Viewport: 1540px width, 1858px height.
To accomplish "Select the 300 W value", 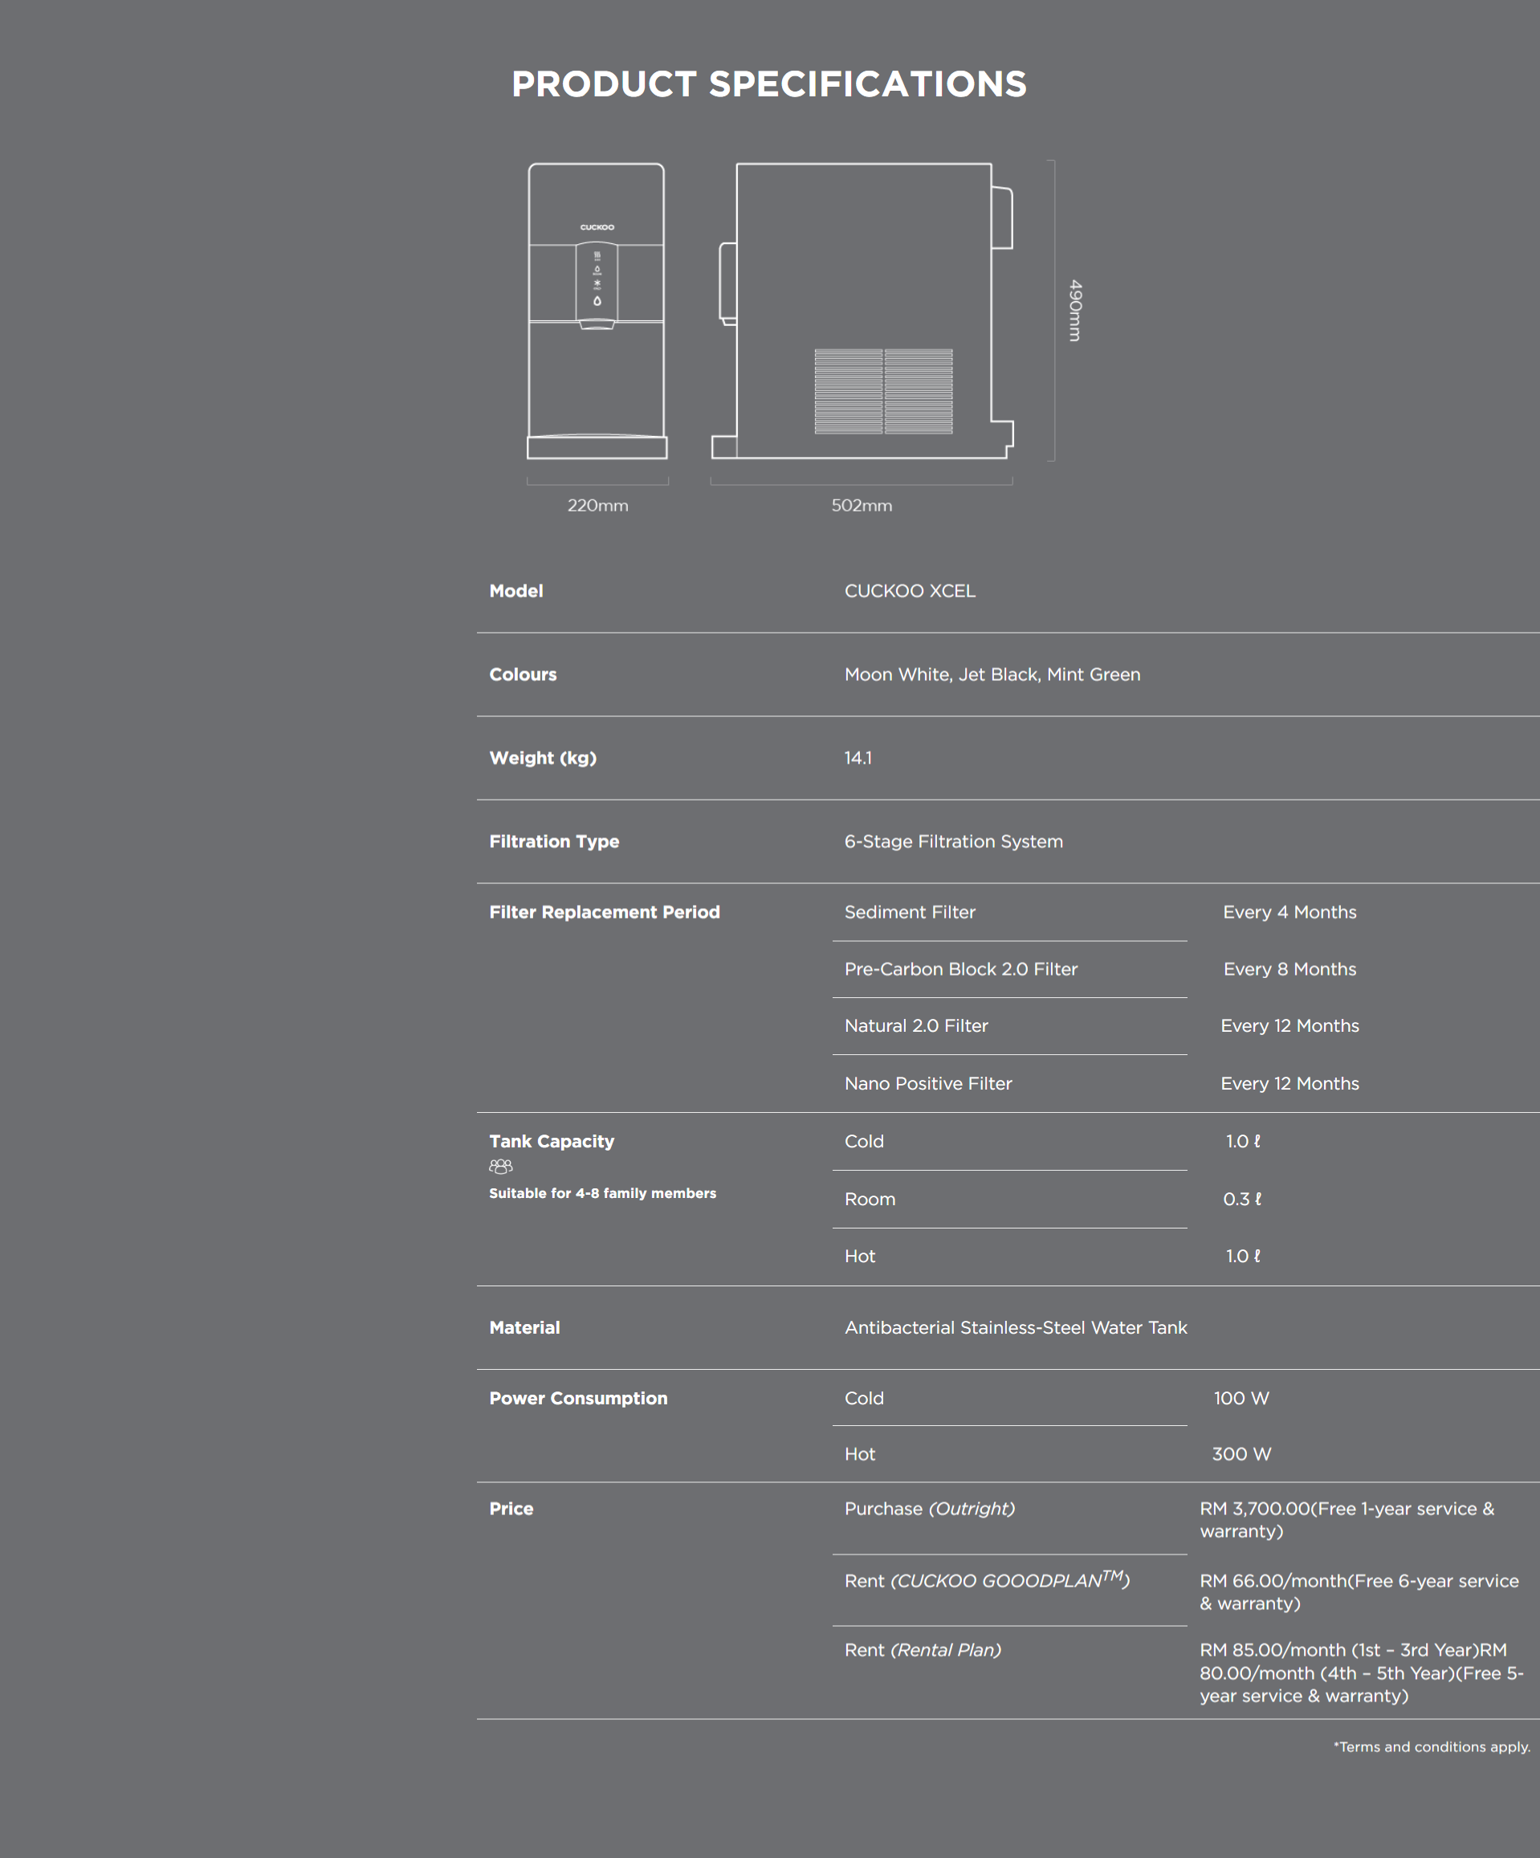I will pos(1241,1453).
